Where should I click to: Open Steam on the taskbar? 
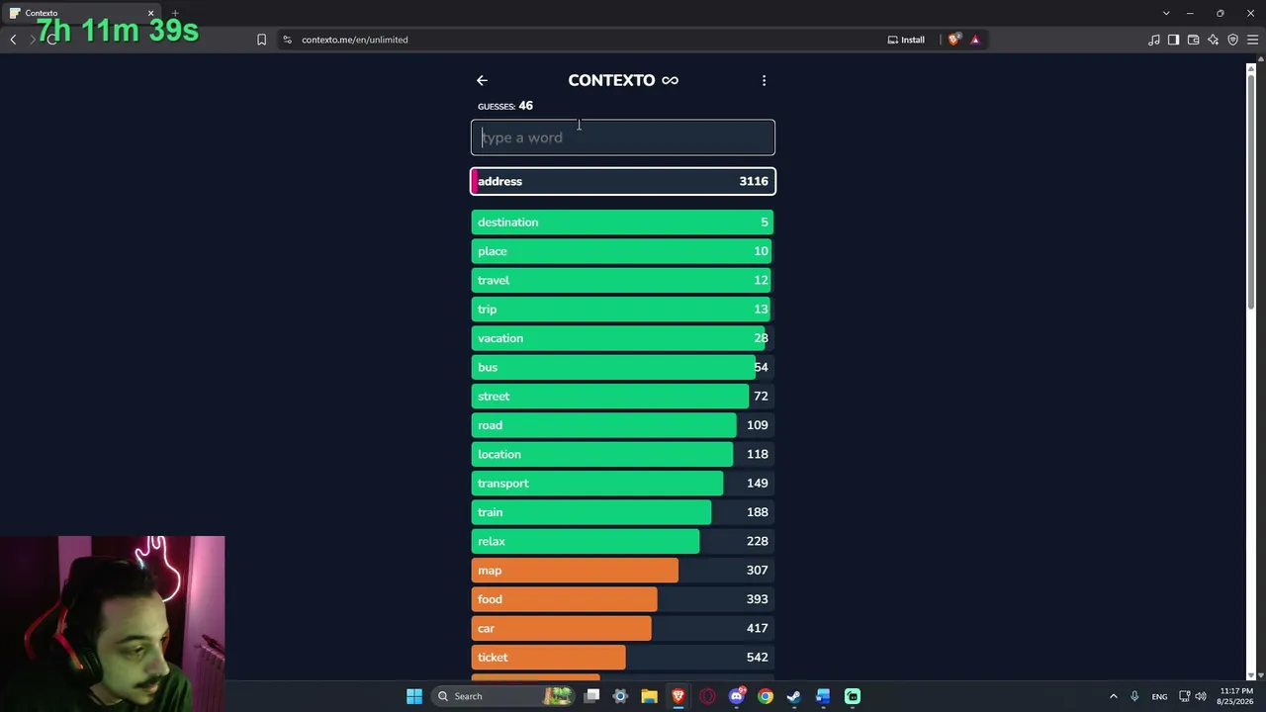click(794, 696)
